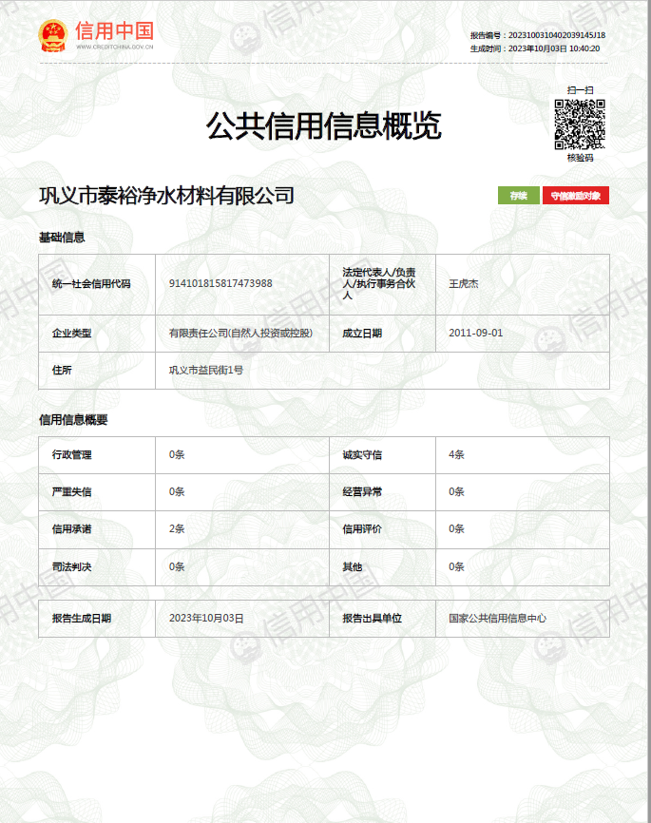Click the Credit China national emblem logo

(53, 36)
